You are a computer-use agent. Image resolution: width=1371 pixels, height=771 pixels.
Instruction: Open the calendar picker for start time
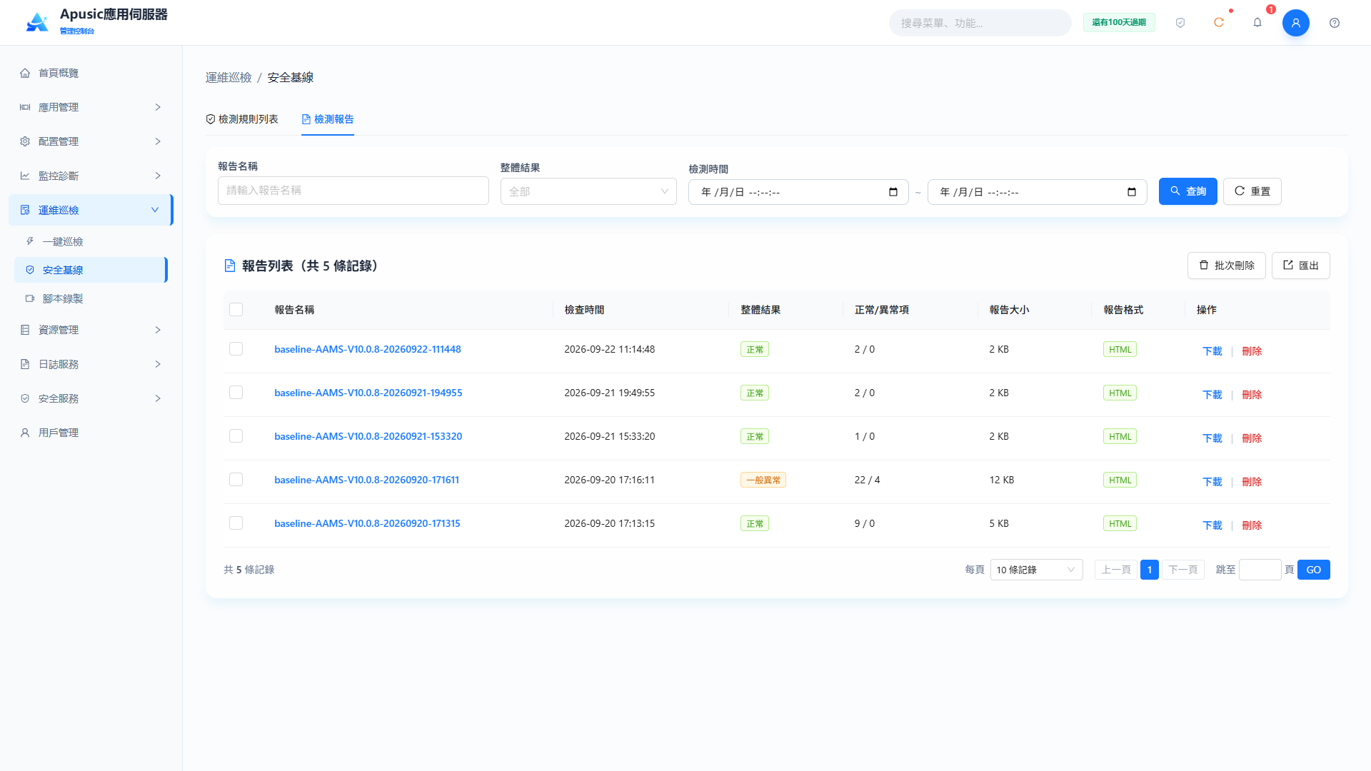coord(893,192)
